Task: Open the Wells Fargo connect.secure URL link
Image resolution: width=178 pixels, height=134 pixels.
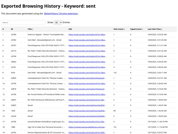Action: [87, 127]
